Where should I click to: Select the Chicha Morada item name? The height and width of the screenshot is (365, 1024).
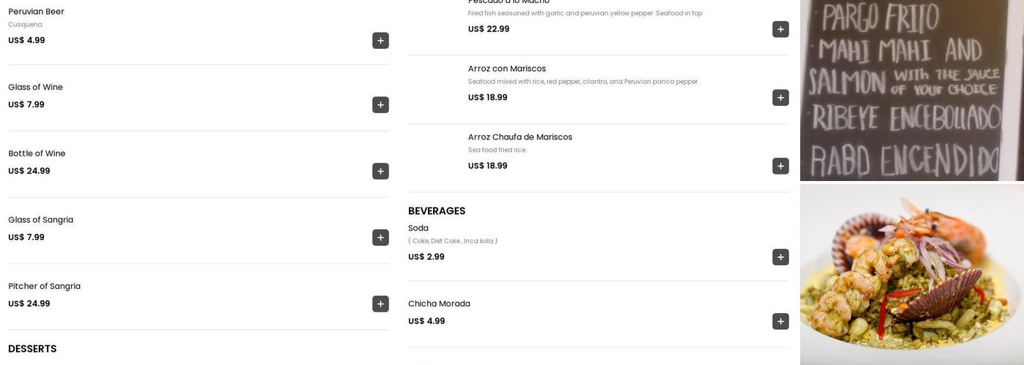[x=439, y=304]
